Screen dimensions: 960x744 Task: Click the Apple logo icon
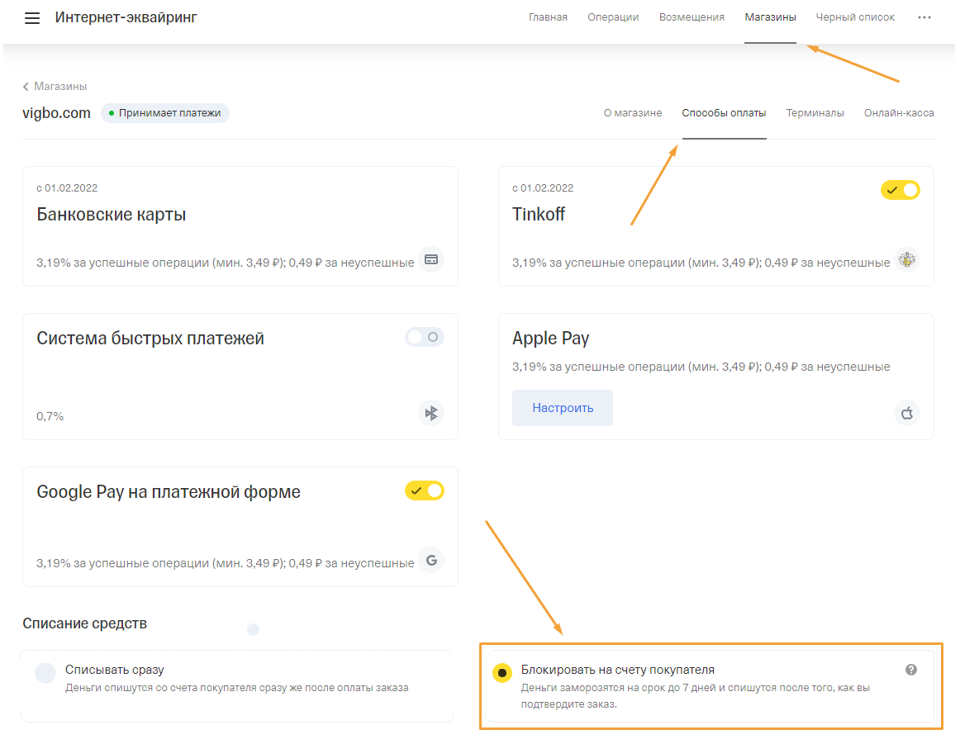[907, 413]
